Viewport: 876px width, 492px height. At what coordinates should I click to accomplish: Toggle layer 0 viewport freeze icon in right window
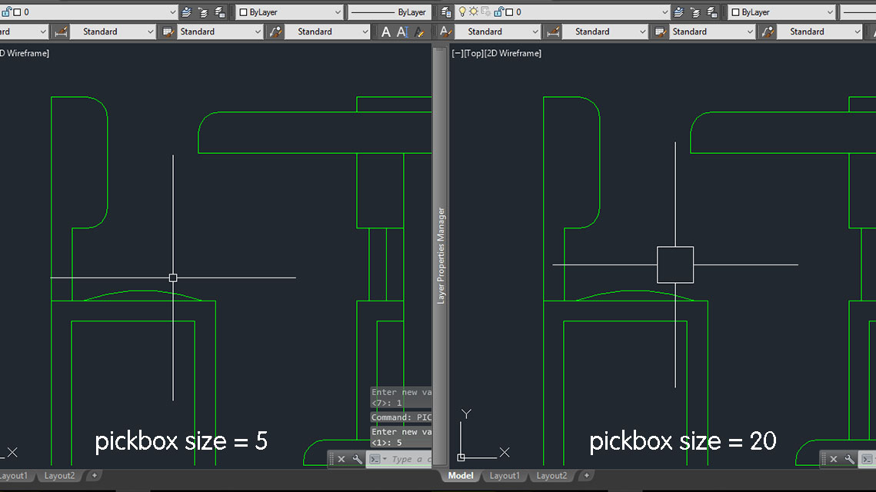pos(485,12)
